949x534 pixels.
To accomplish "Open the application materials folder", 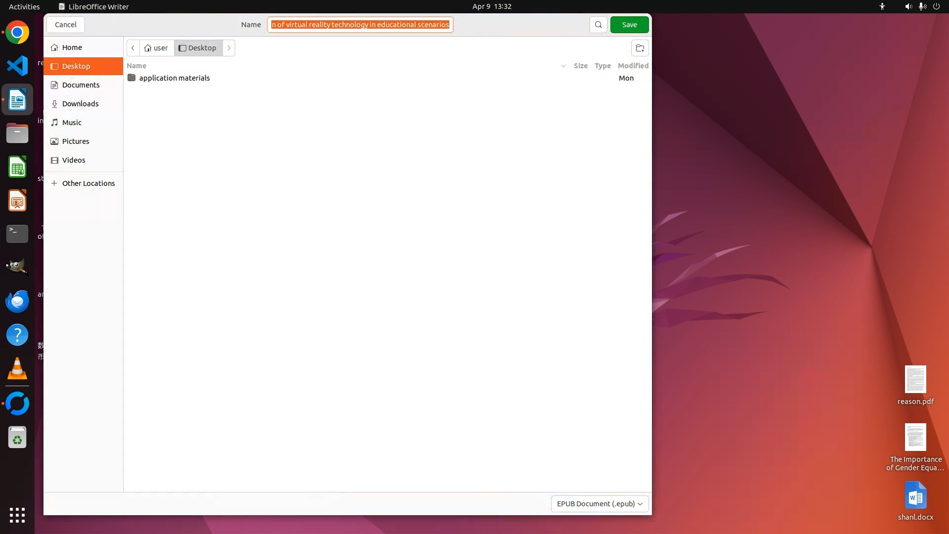I will pos(174,78).
